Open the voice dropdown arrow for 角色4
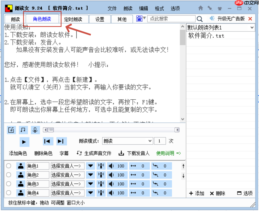 (x=91, y=193)
